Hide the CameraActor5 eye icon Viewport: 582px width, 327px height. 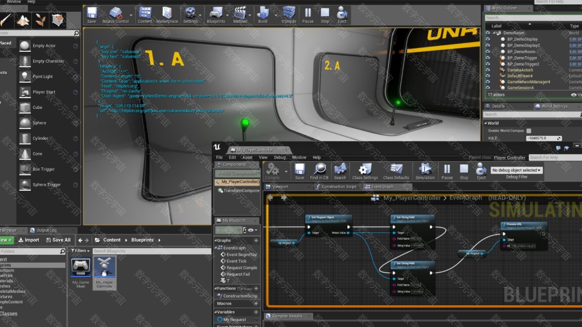(488, 70)
